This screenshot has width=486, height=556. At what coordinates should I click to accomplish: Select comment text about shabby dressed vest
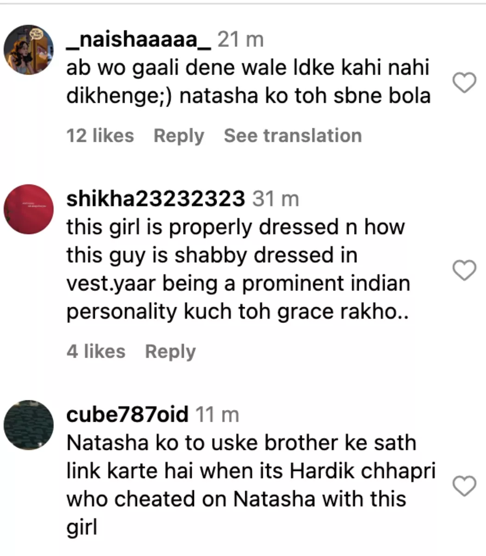tap(238, 270)
